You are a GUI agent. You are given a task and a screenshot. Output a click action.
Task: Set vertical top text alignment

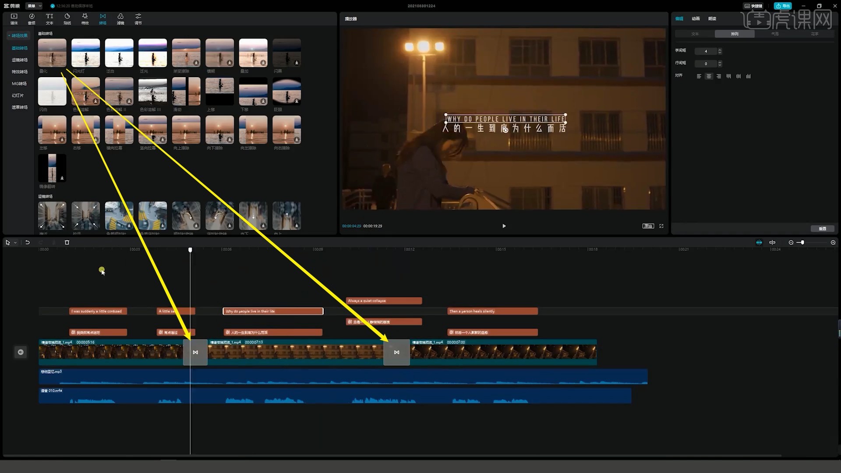click(729, 76)
